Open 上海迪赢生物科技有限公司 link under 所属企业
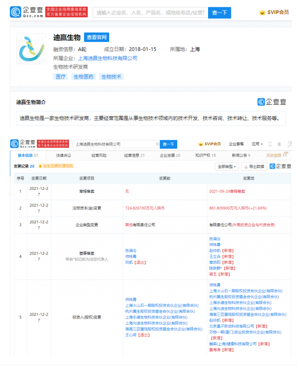 pyautogui.click(x=108, y=58)
